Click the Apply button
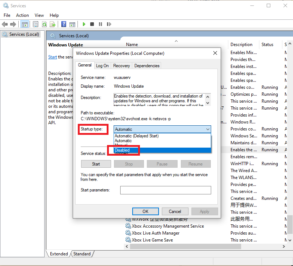This screenshot has width=293, height=266. tap(205, 212)
